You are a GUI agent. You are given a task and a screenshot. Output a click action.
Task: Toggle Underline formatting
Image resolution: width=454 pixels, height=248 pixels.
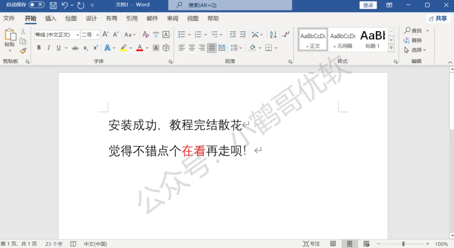point(58,48)
